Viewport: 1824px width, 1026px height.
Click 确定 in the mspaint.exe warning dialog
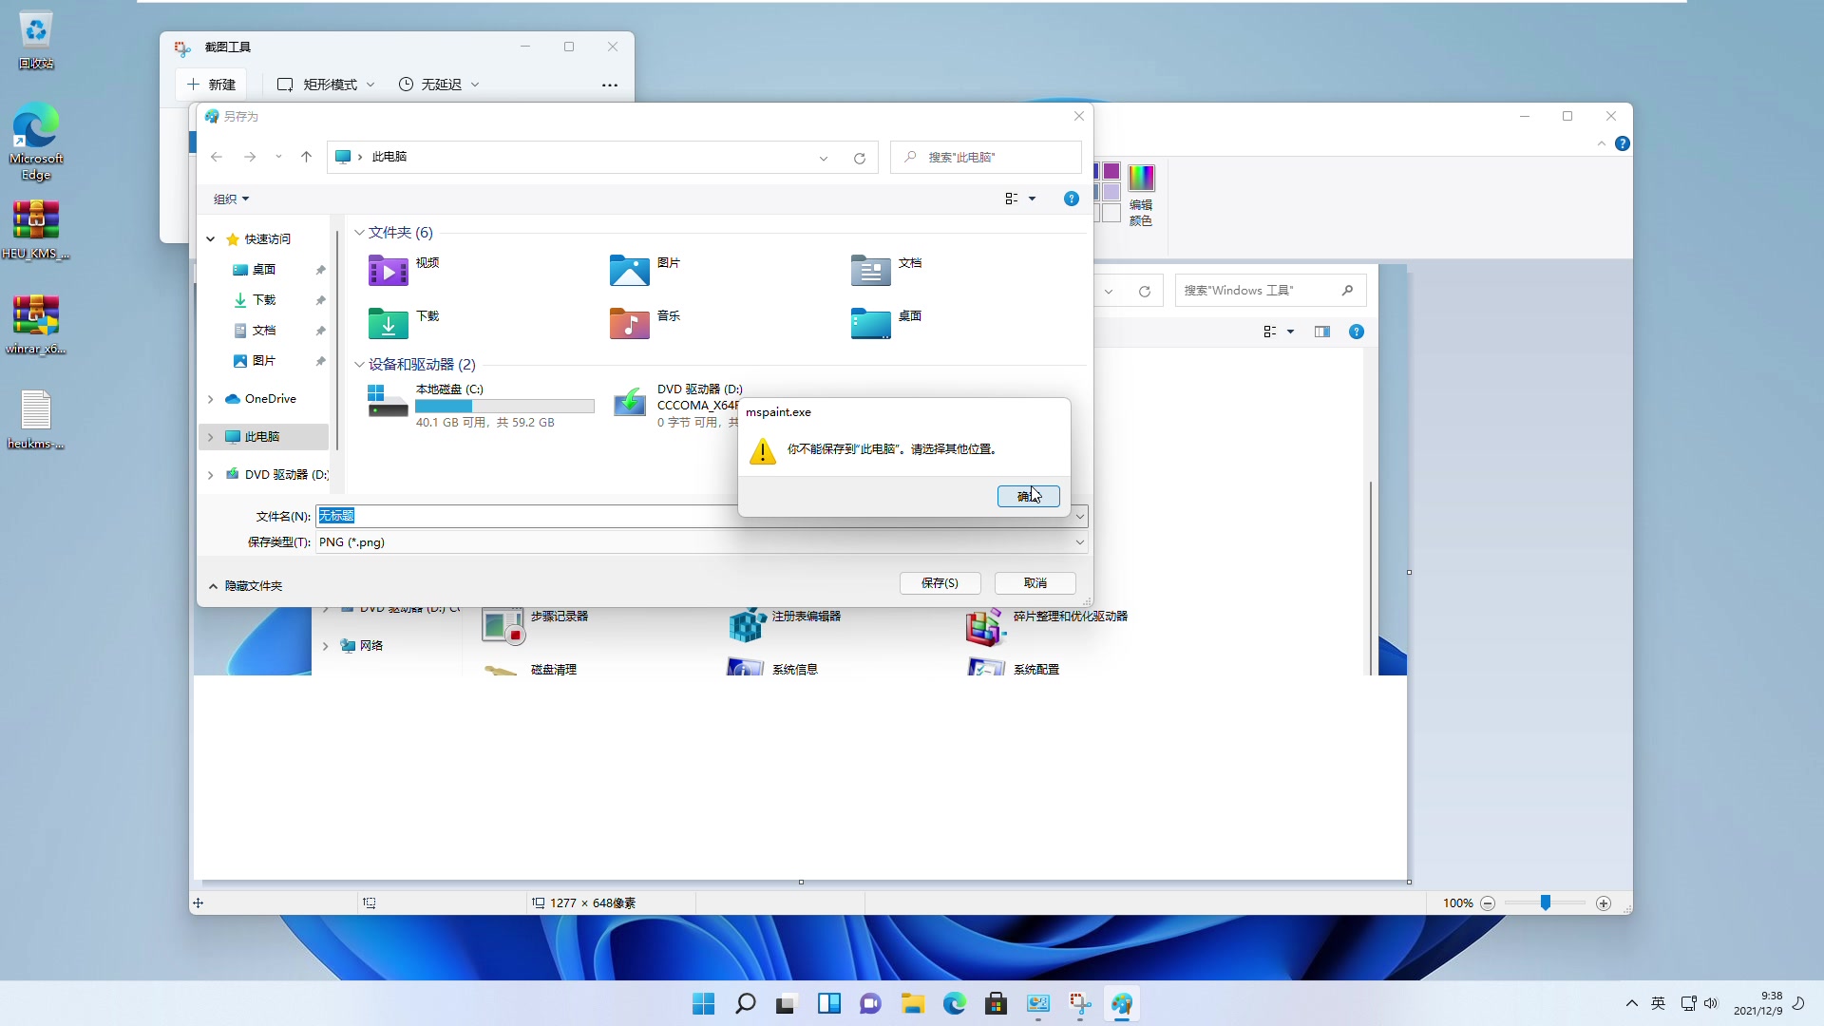1029,496
